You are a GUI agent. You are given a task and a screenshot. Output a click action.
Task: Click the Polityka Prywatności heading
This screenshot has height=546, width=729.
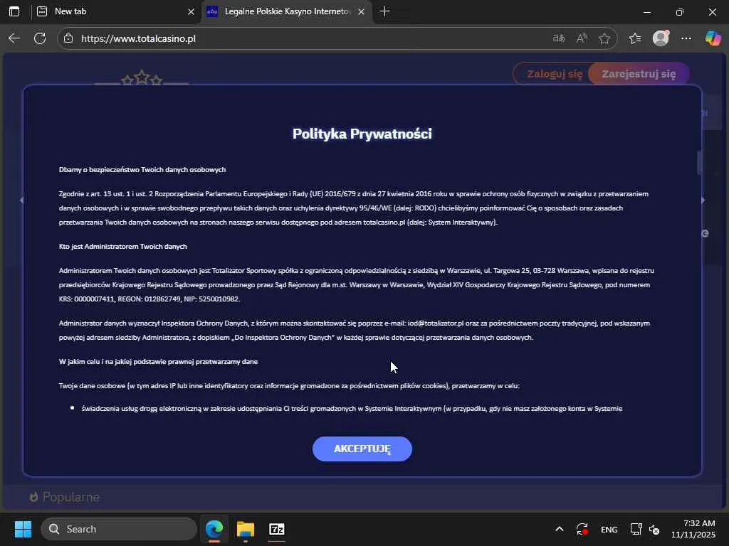[x=362, y=134]
